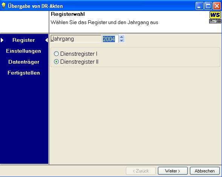Screen dimensions: 222x177
Task: Click the Weiter > button
Action: [x=173, y=171]
